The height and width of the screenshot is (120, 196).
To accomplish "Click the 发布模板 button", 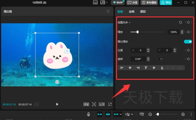I will click(x=150, y=3).
